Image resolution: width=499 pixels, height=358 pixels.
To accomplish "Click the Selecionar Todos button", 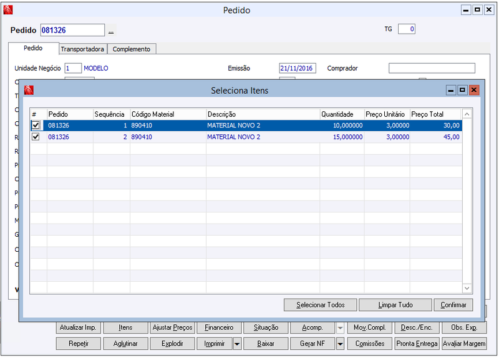I will [x=321, y=305].
